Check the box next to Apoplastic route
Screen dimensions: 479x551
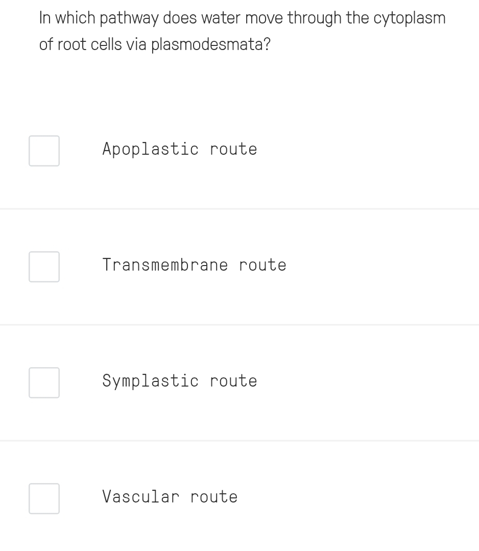[44, 151]
